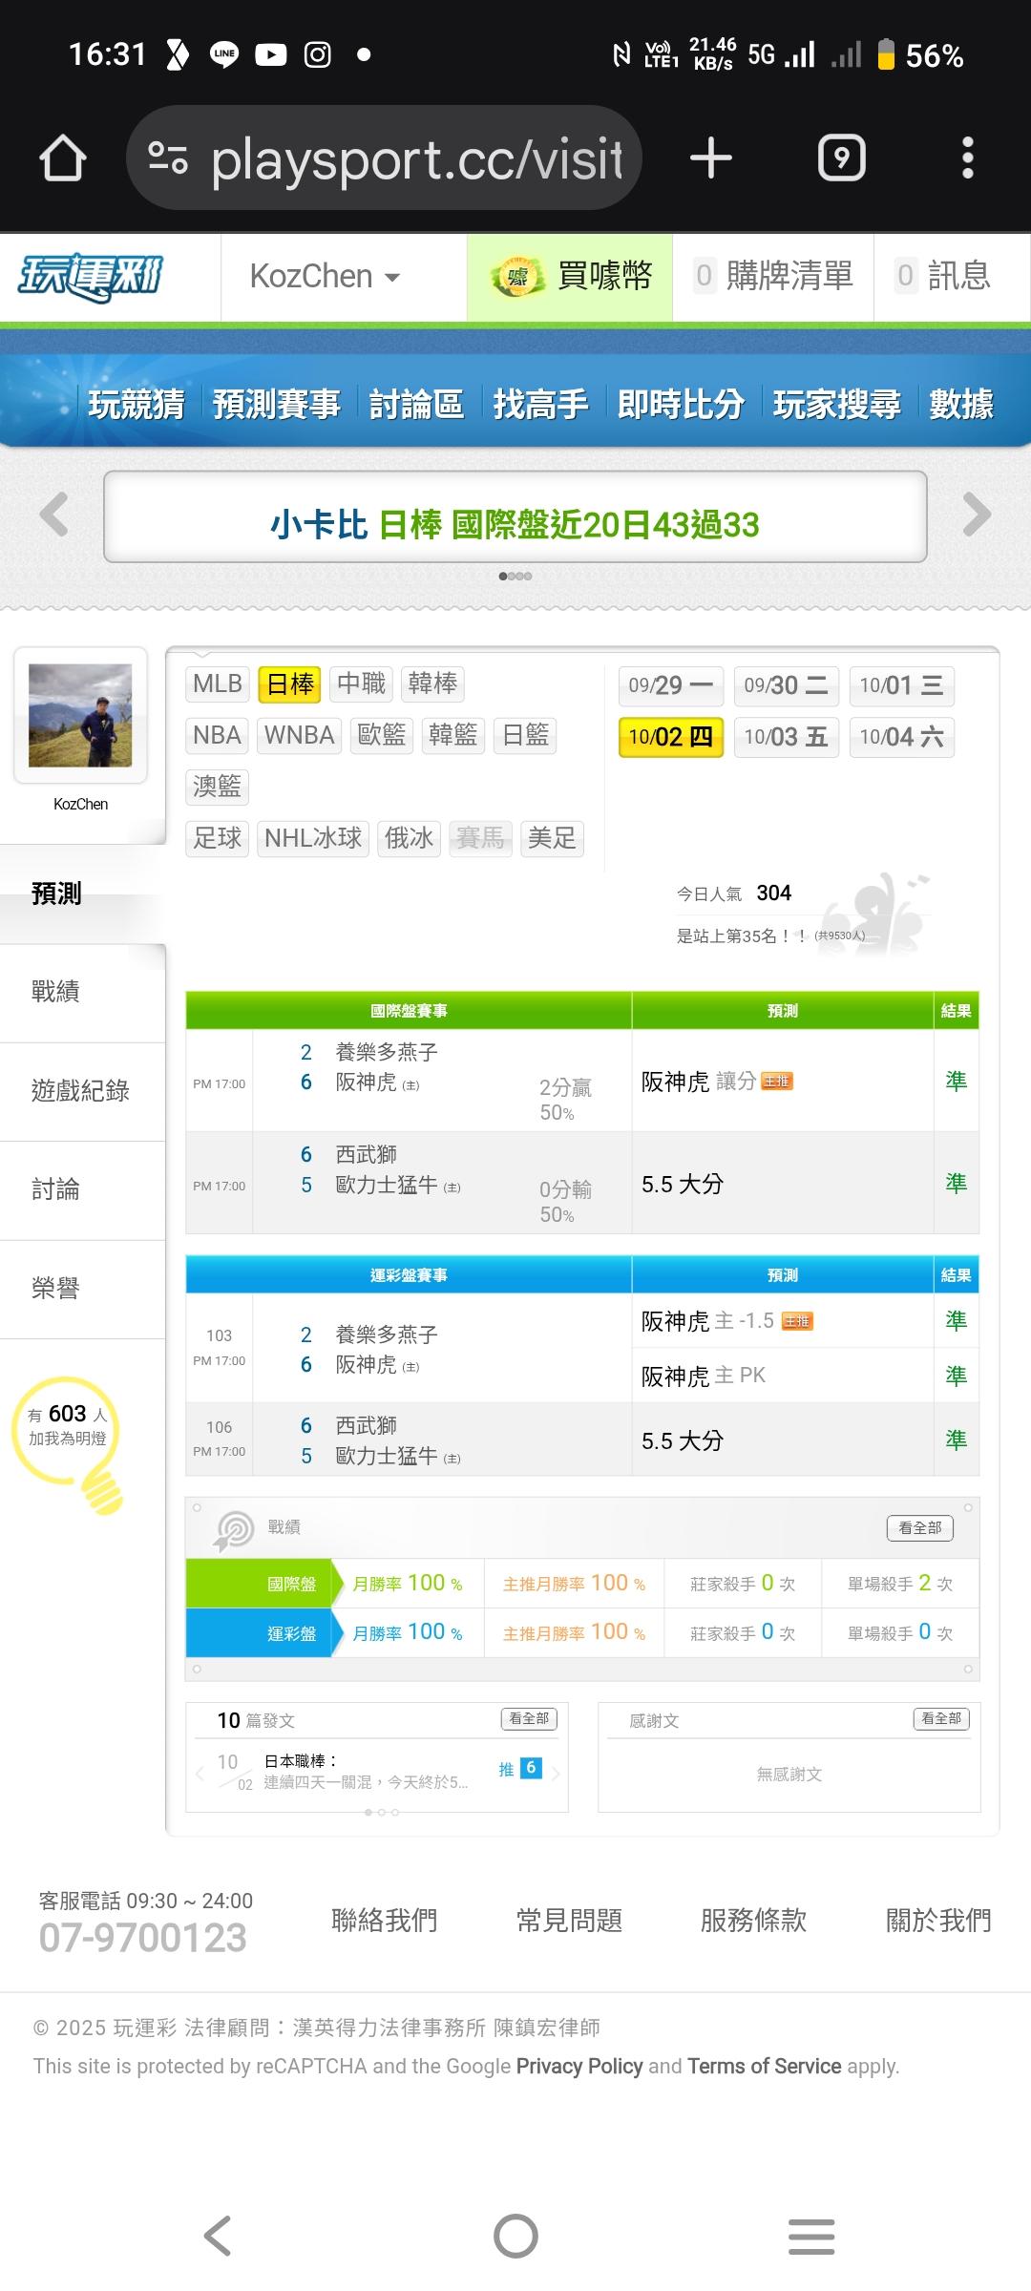Open 即時比分 live scores
Screen dimensions: 1031x2291
pos(681,404)
